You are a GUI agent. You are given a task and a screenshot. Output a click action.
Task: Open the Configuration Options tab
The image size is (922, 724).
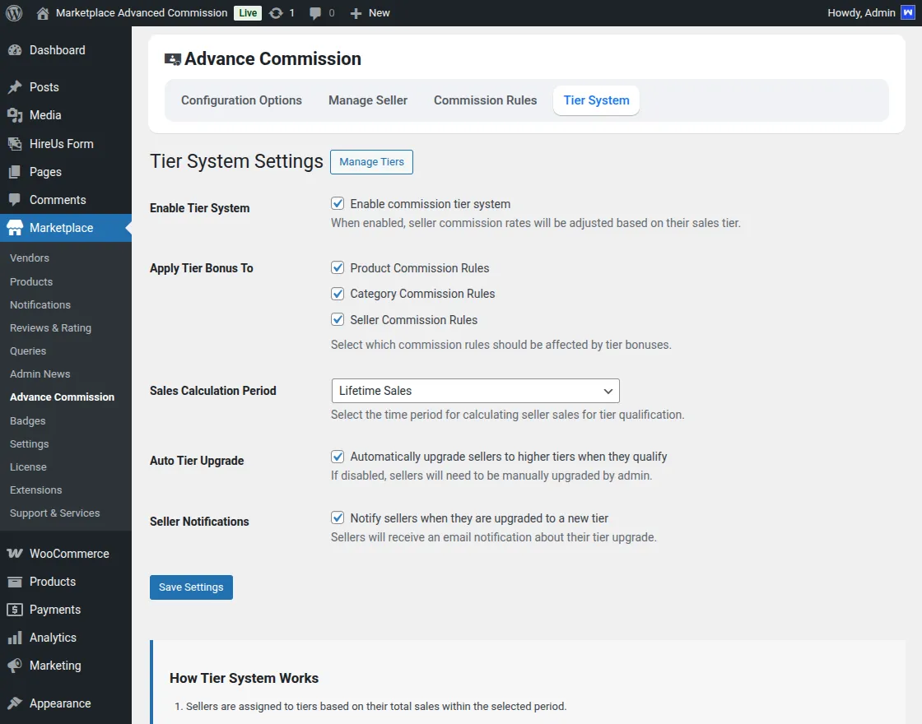click(x=241, y=100)
